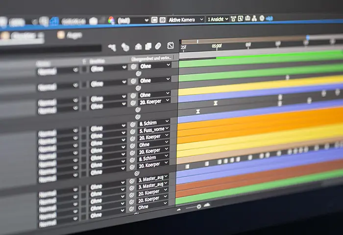Click the zoom in large mountain icon
This screenshot has height=235, width=343.
[207, 205]
